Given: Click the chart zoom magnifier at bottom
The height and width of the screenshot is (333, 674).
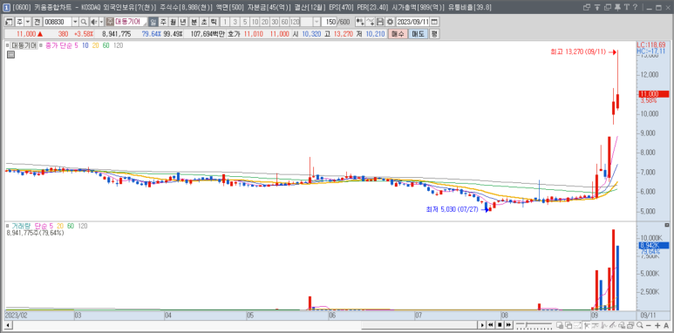Looking at the screenshot, I should [x=640, y=325].
